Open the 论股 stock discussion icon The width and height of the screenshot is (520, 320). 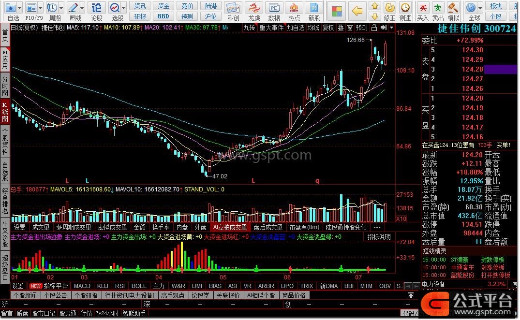pyautogui.click(x=97, y=8)
